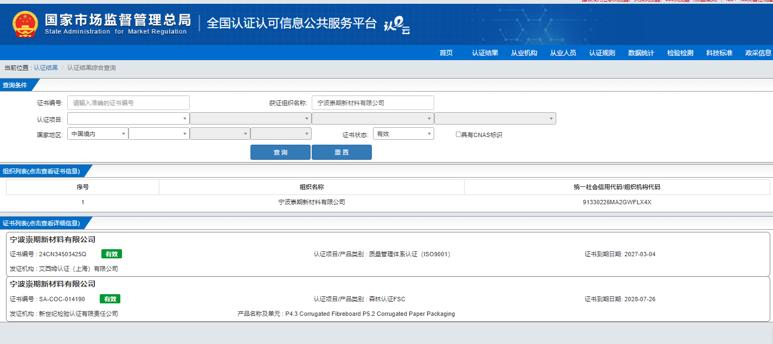Enable the 具有CNAS标识 checkbox
The image size is (773, 344).
(x=459, y=134)
